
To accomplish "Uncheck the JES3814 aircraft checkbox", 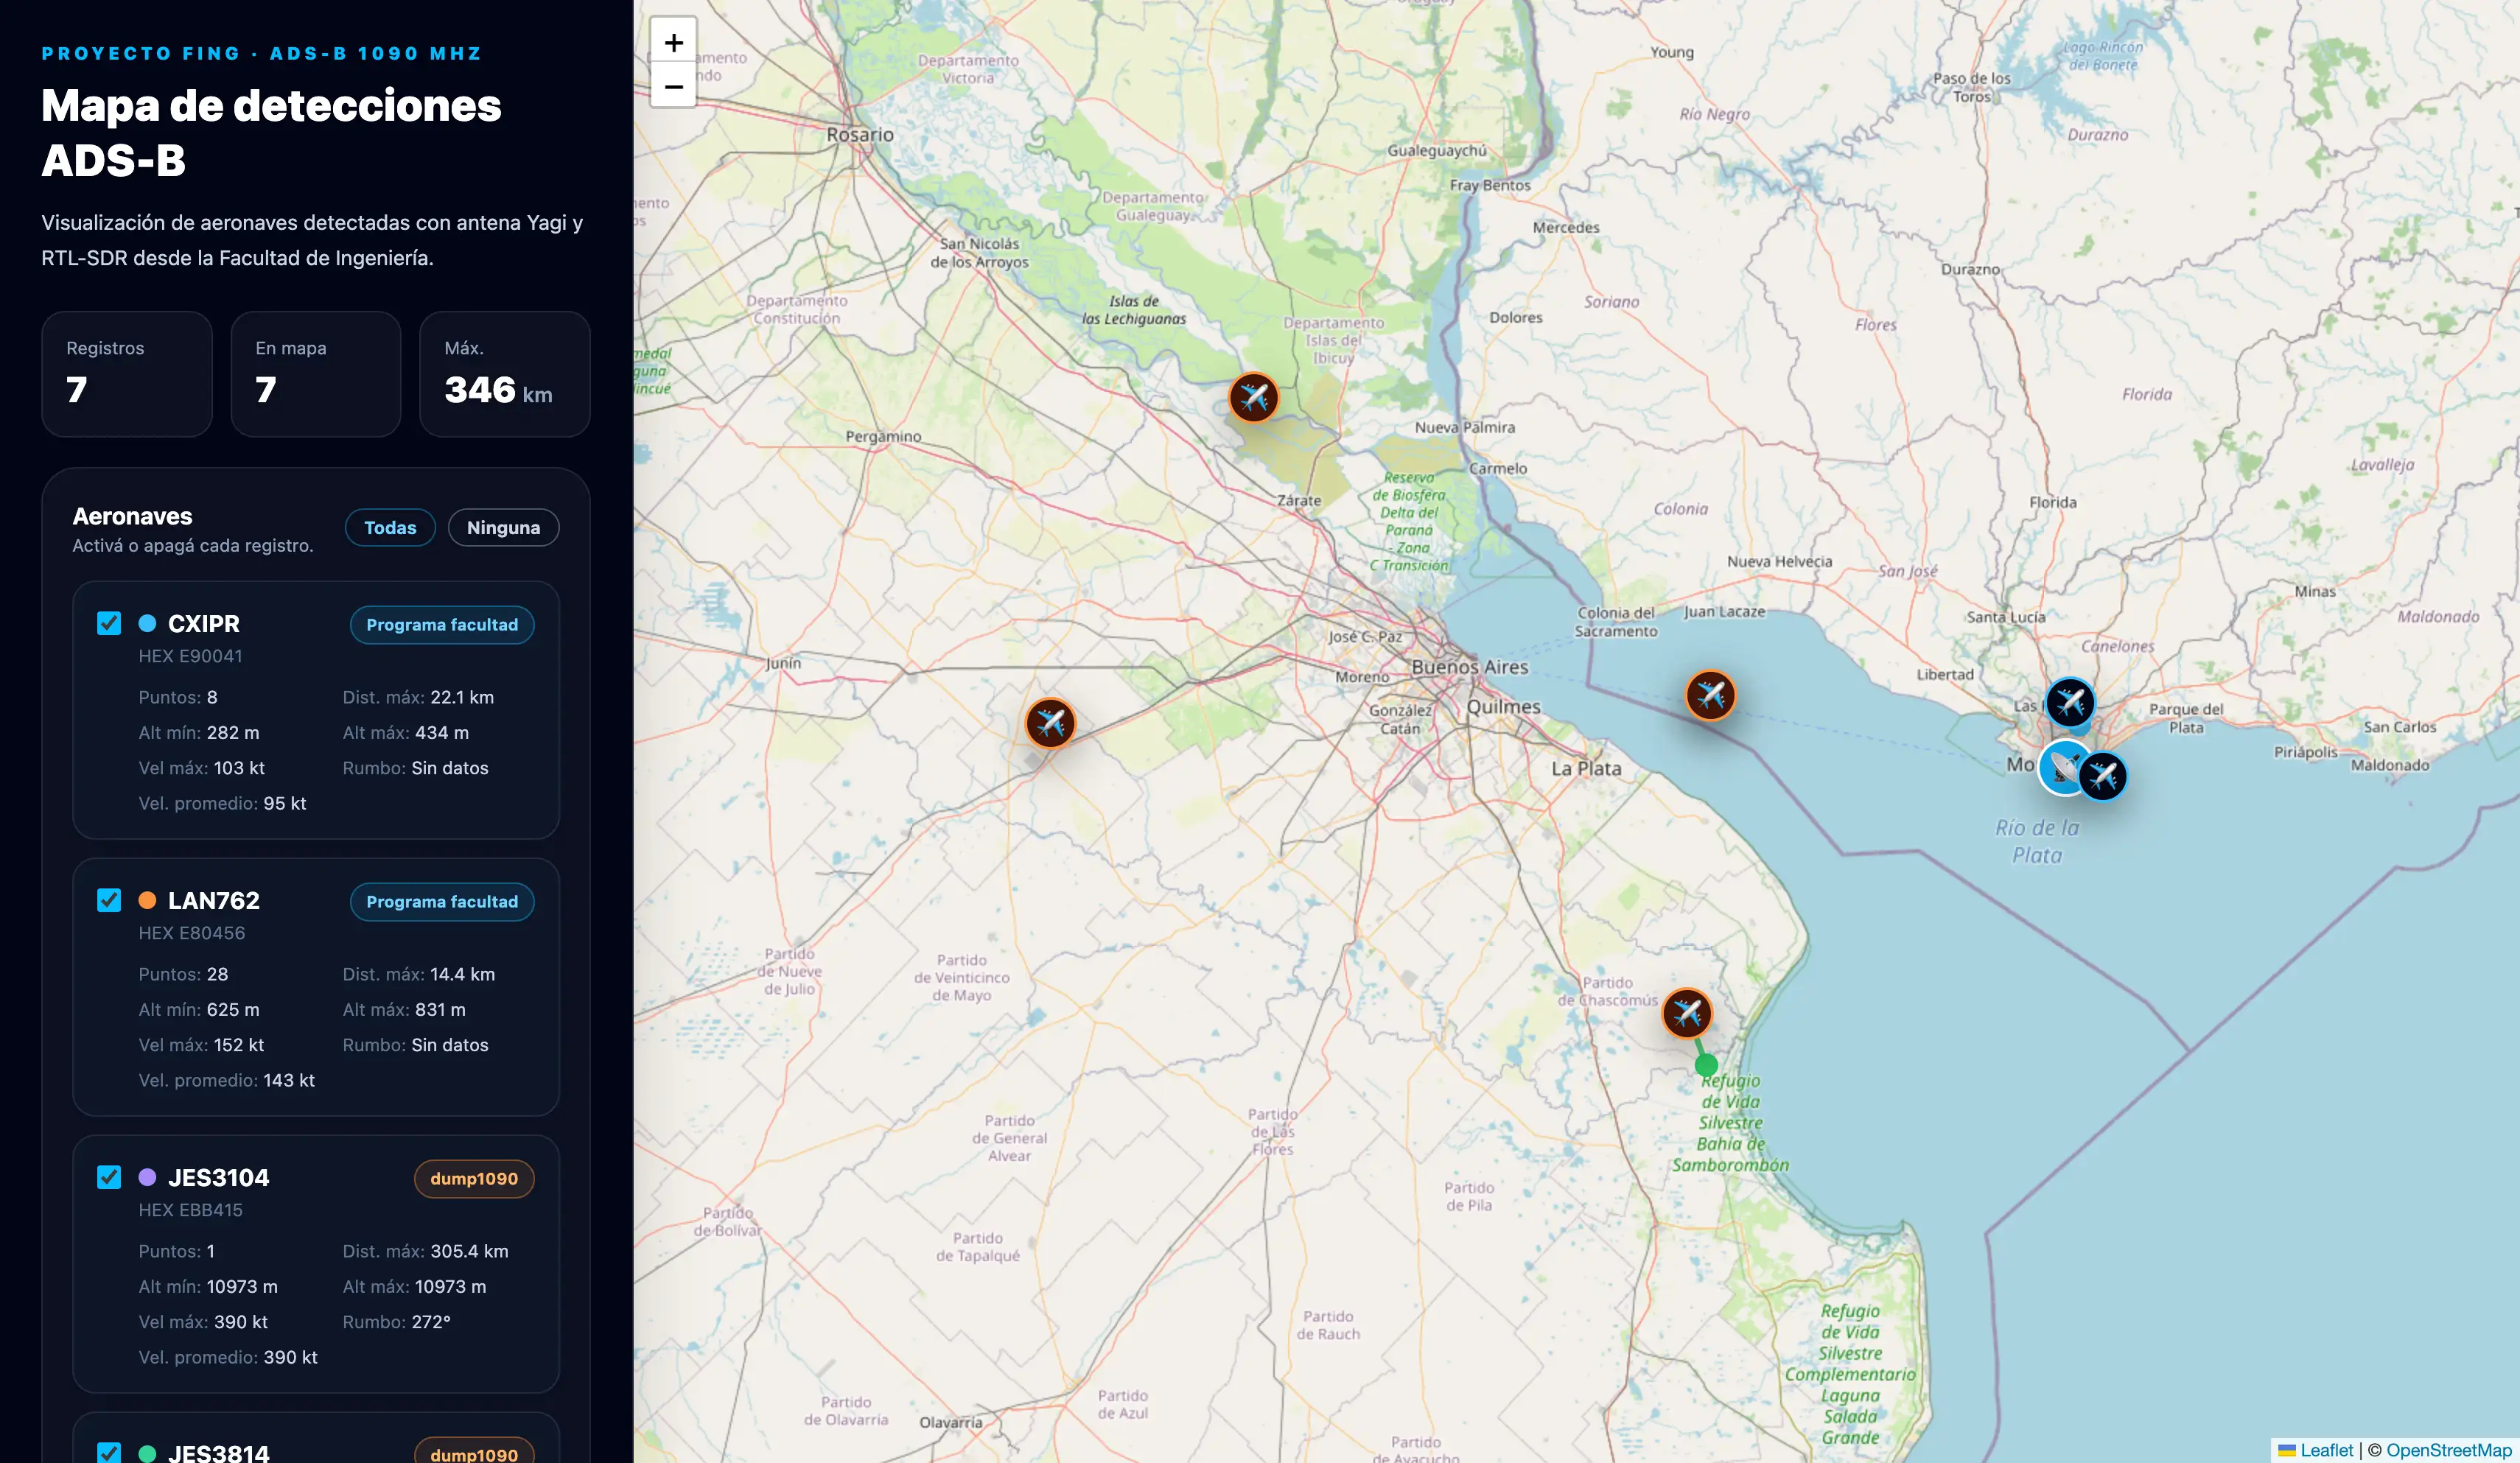I will pos(109,1452).
